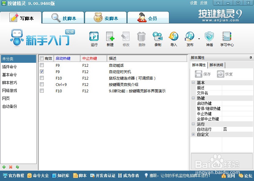Delete category using red X icon
The height and width of the screenshot is (181, 254).
(11, 167)
